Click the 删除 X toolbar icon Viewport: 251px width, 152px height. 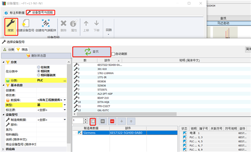(x=63, y=23)
